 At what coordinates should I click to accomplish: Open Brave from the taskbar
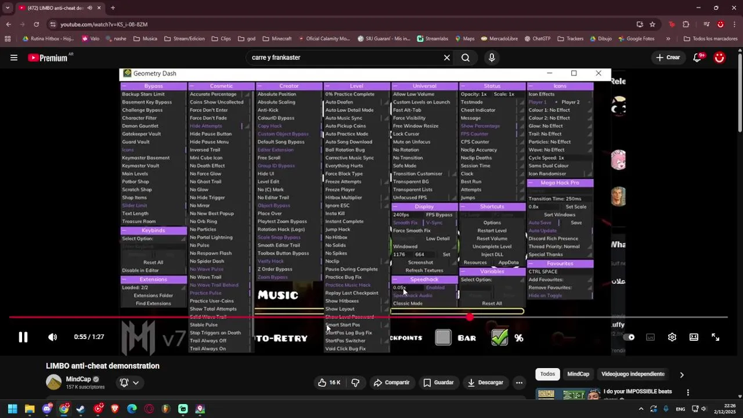pos(114,409)
